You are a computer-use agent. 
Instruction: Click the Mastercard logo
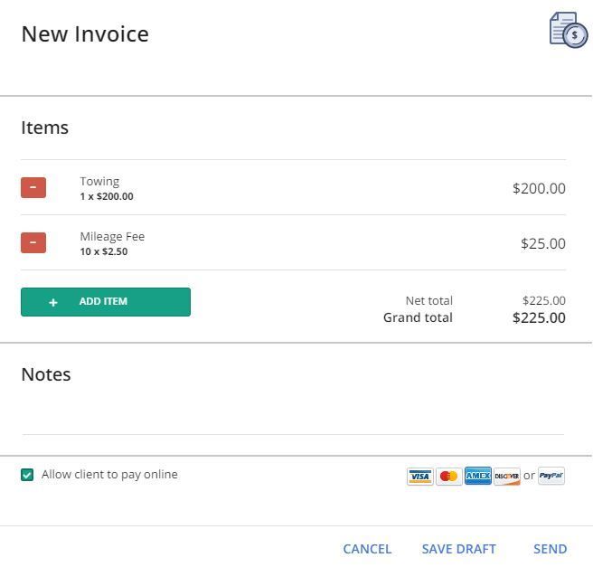[x=449, y=476]
